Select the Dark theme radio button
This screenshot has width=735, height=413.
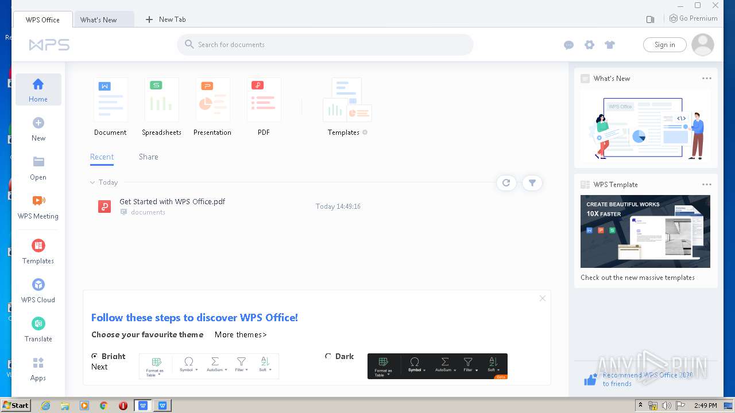[328, 356]
